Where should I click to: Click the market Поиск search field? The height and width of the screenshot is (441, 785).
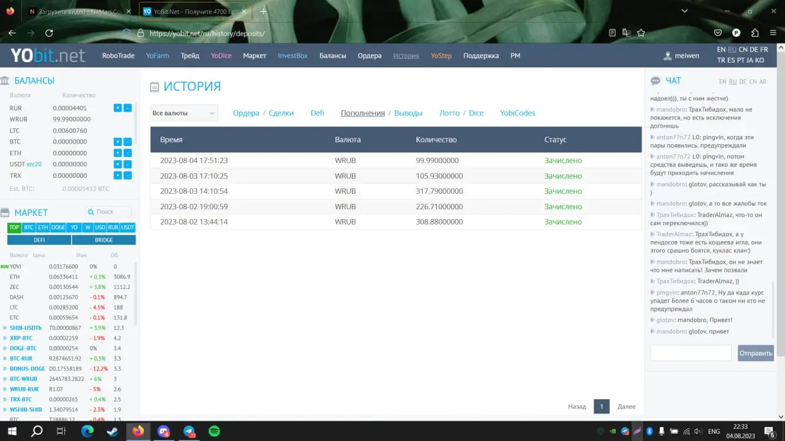109,212
